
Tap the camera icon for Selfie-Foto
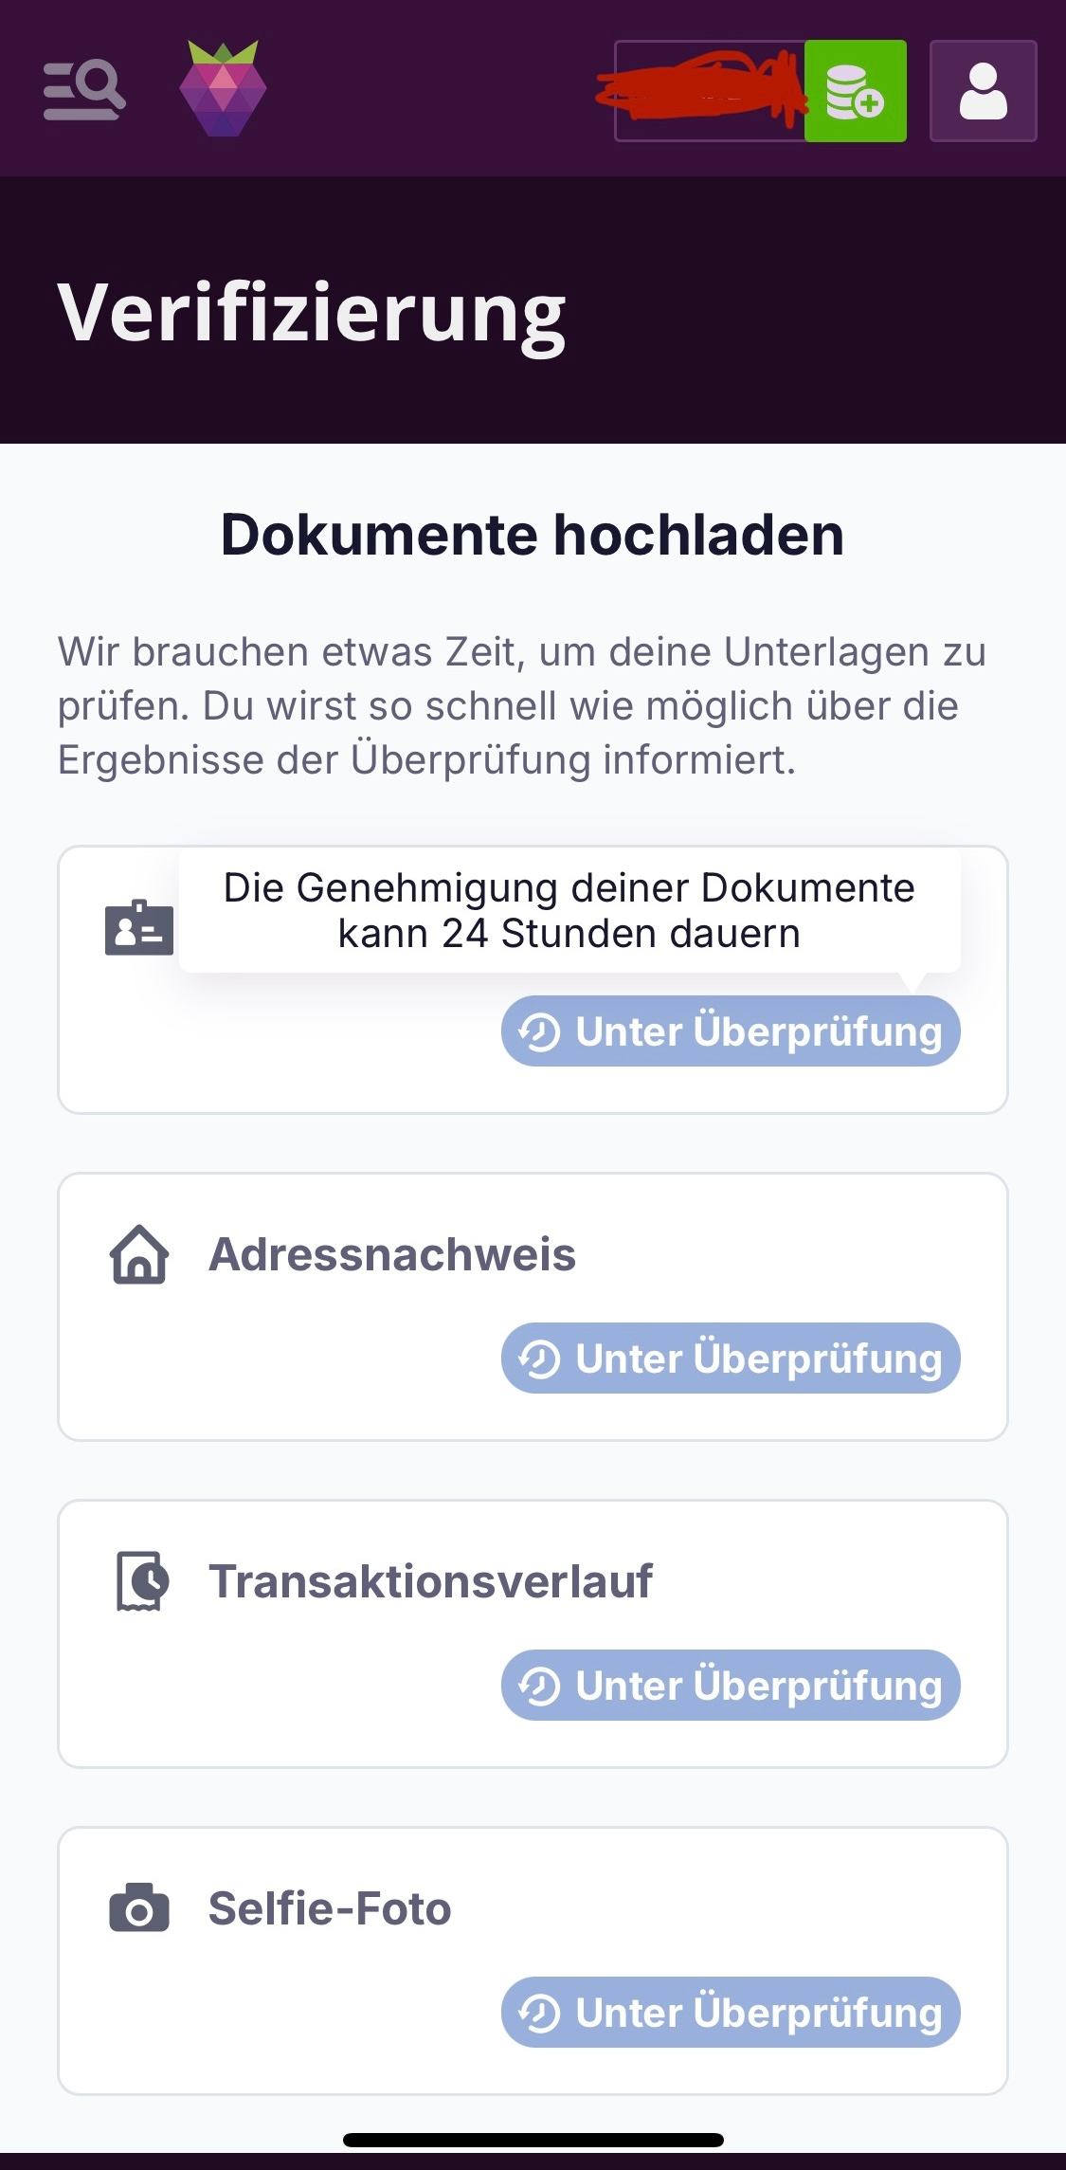pos(139,1907)
